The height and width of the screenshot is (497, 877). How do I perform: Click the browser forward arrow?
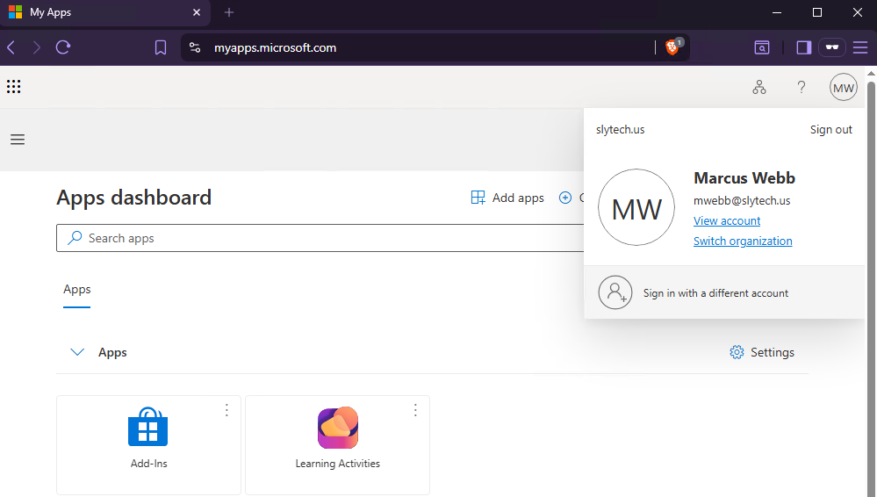[x=36, y=47]
